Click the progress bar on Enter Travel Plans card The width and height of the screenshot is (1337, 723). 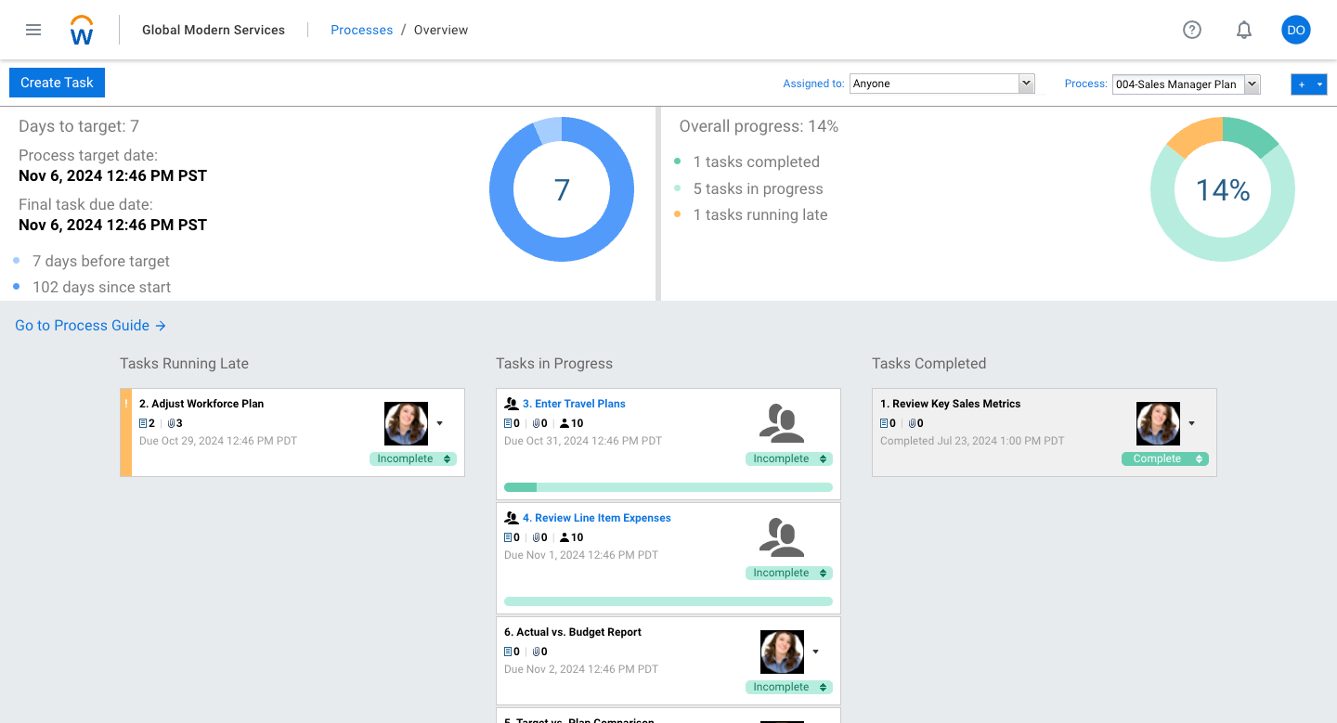click(x=668, y=486)
